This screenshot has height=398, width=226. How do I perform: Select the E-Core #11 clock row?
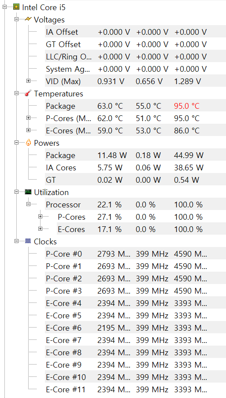[135, 389]
